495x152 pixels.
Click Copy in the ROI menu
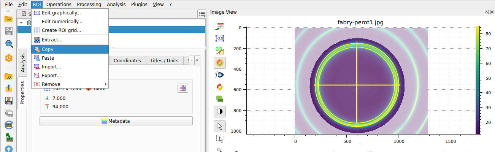(x=70, y=49)
